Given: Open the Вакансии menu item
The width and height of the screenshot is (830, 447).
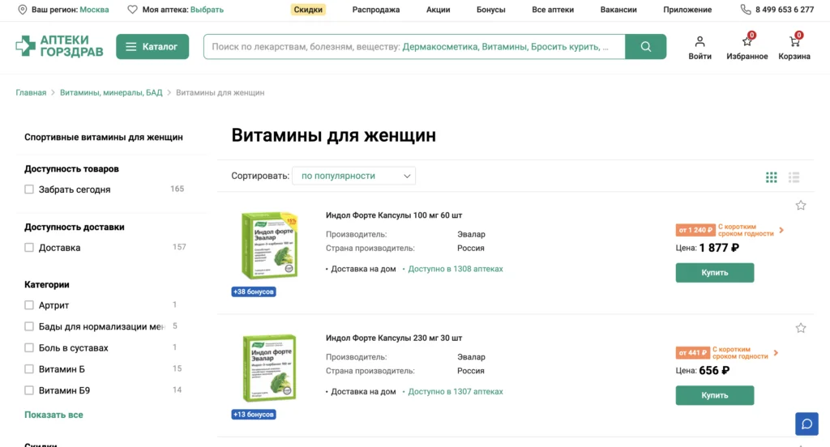Looking at the screenshot, I should (x=618, y=10).
